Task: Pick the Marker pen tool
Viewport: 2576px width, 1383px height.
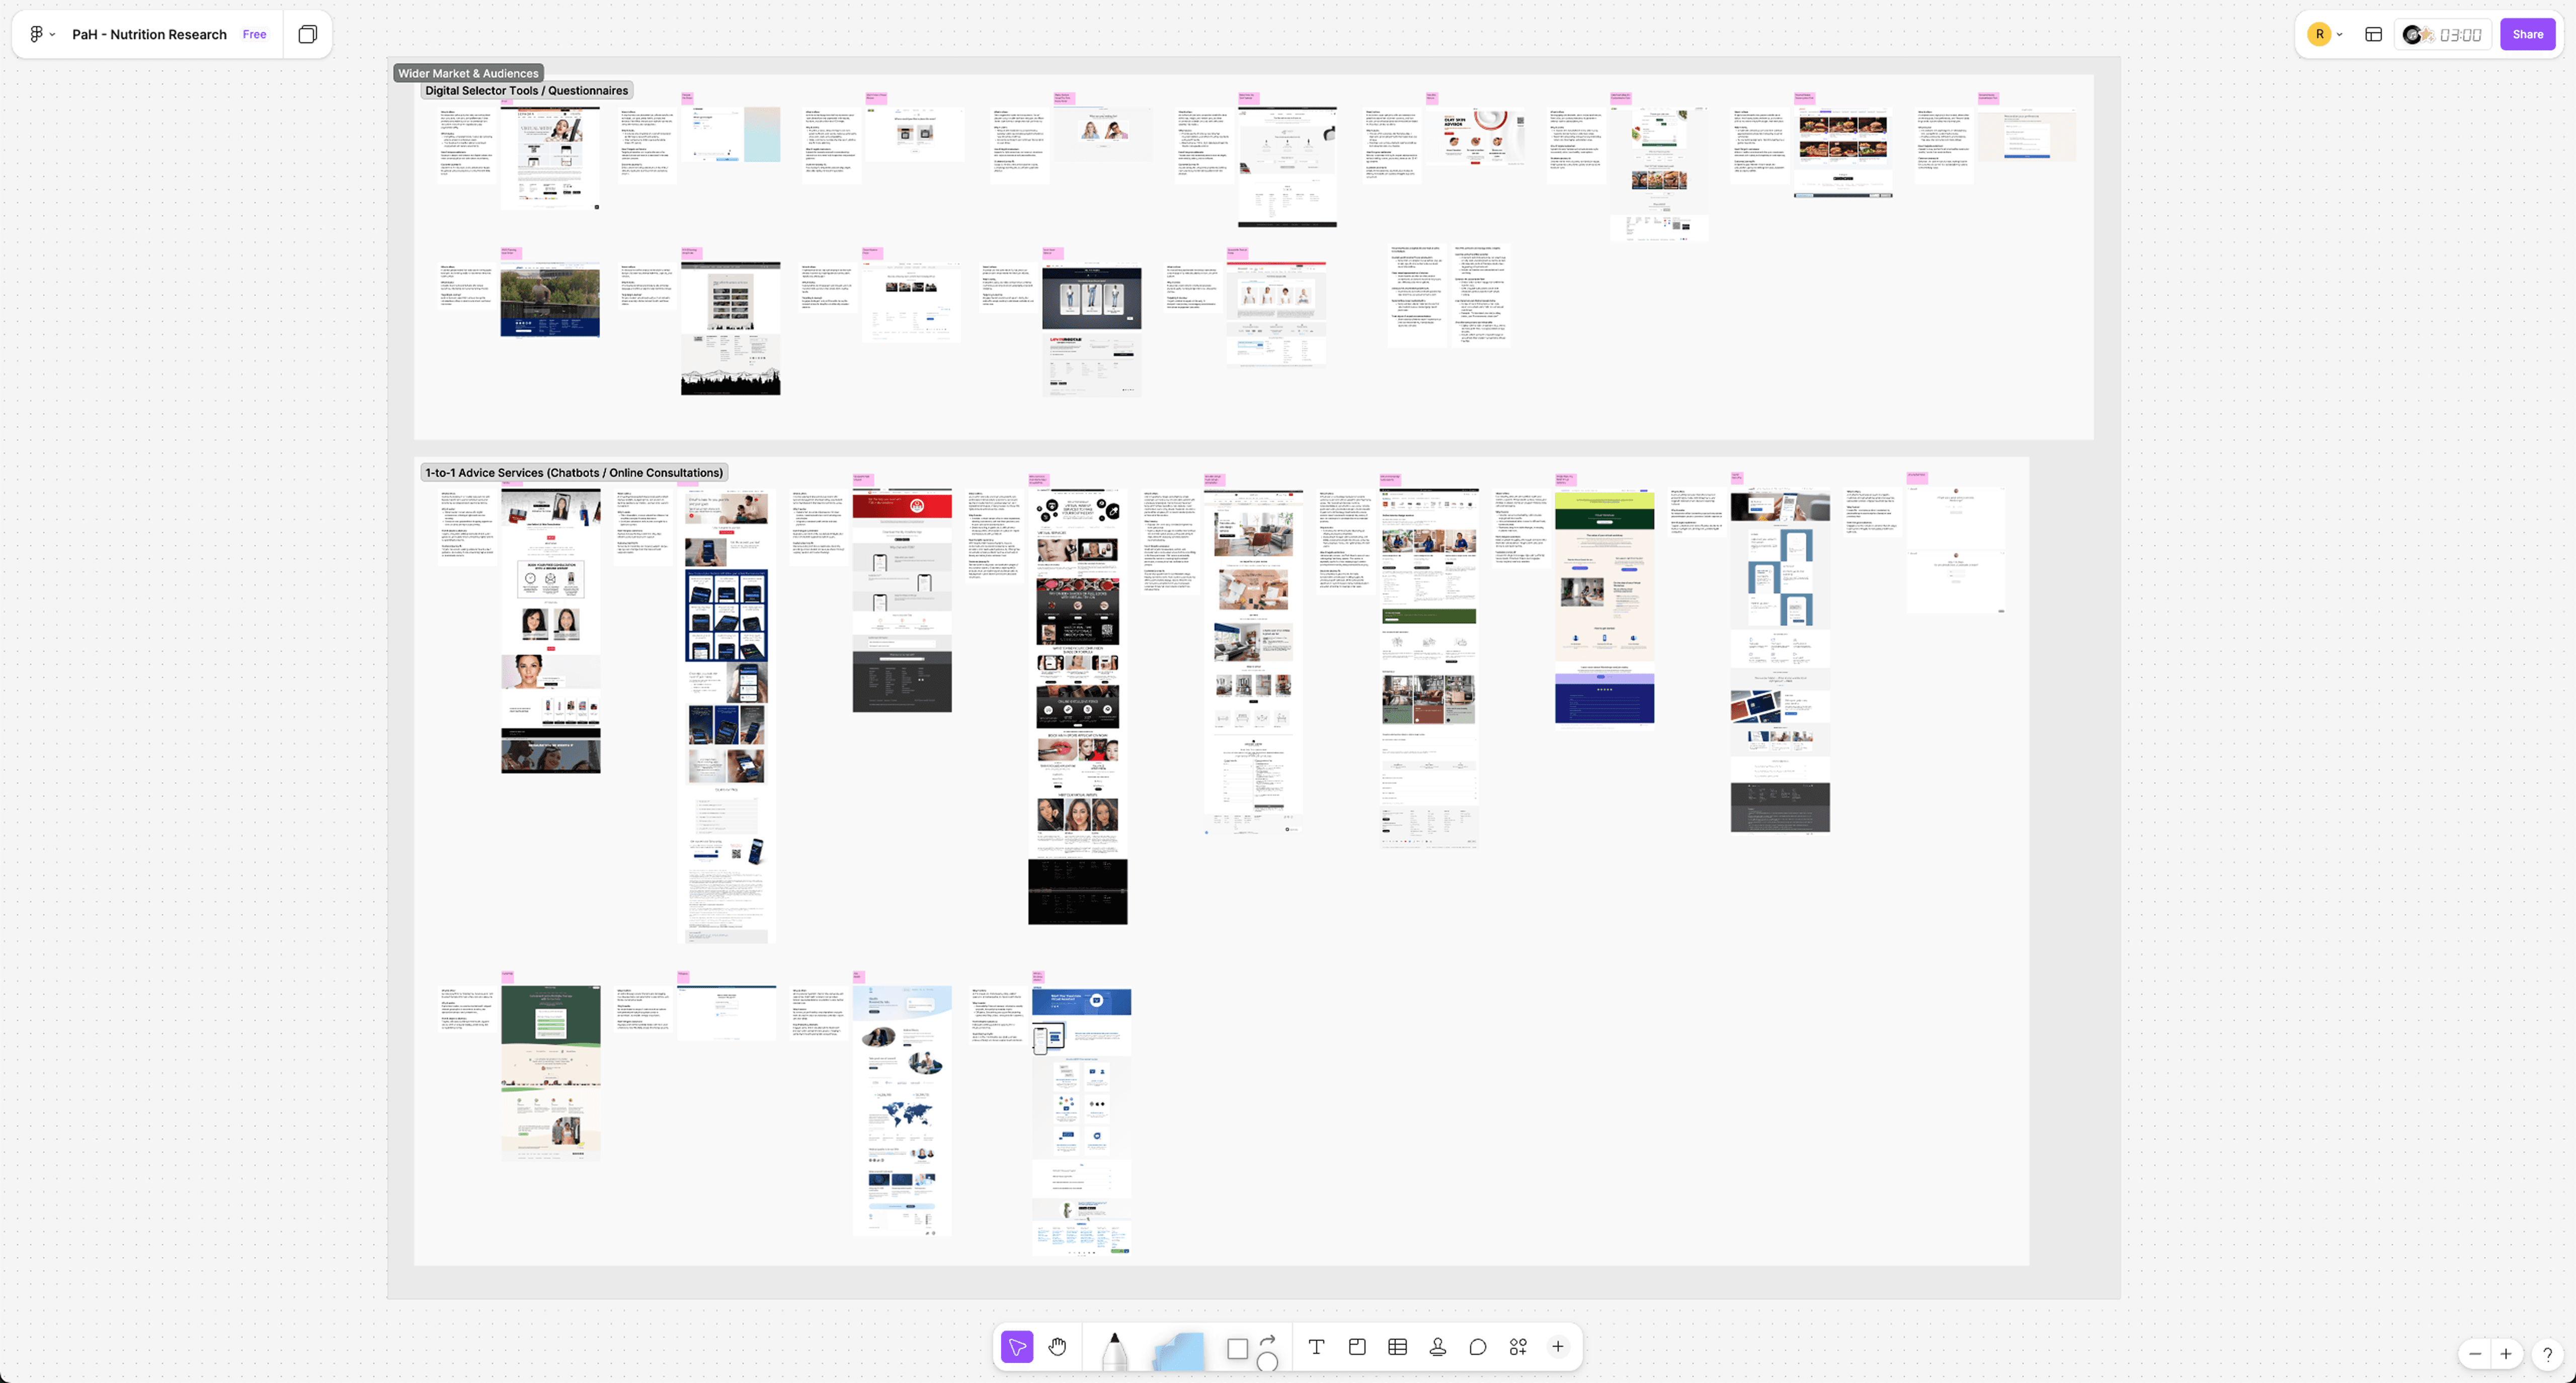Action: pyautogui.click(x=1114, y=1350)
